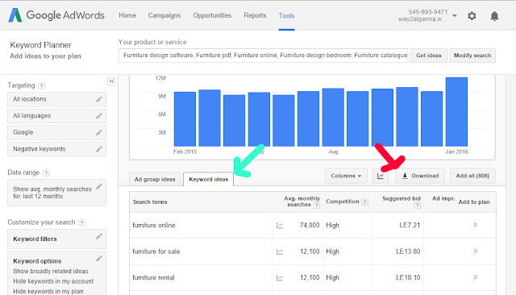Select the Jan 2016 chart bar

[456, 112]
